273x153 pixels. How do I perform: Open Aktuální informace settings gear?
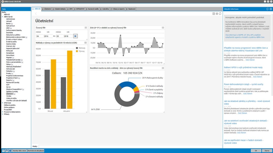[271, 9]
